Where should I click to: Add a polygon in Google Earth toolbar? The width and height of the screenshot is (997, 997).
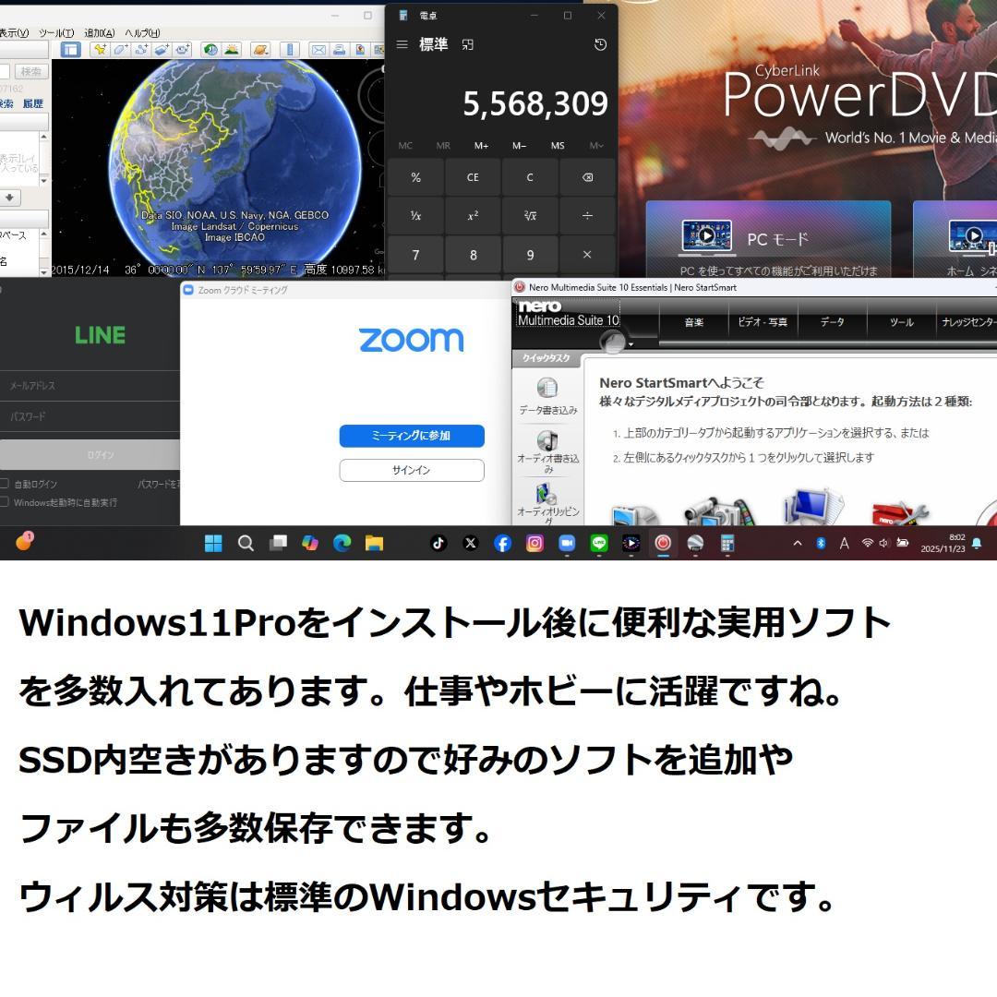(x=121, y=50)
